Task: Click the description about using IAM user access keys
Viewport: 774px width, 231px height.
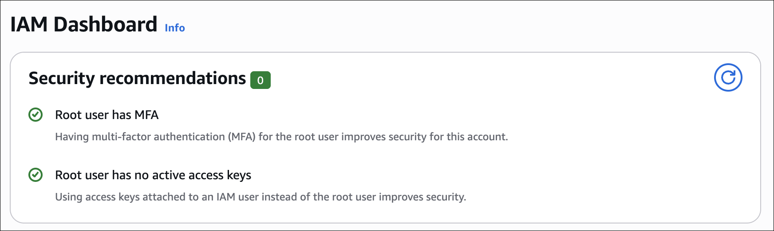Action: [261, 197]
